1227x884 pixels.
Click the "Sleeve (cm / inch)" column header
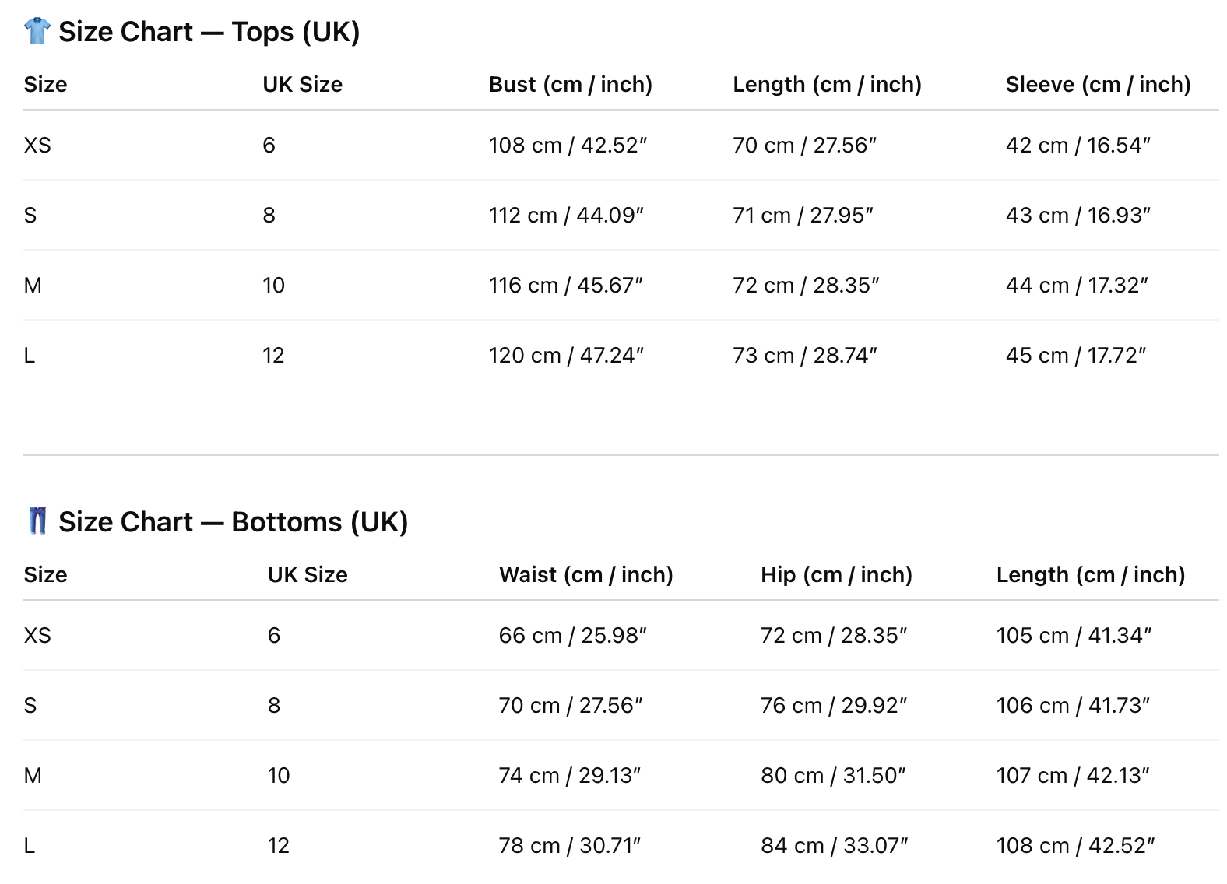[x=1098, y=84]
